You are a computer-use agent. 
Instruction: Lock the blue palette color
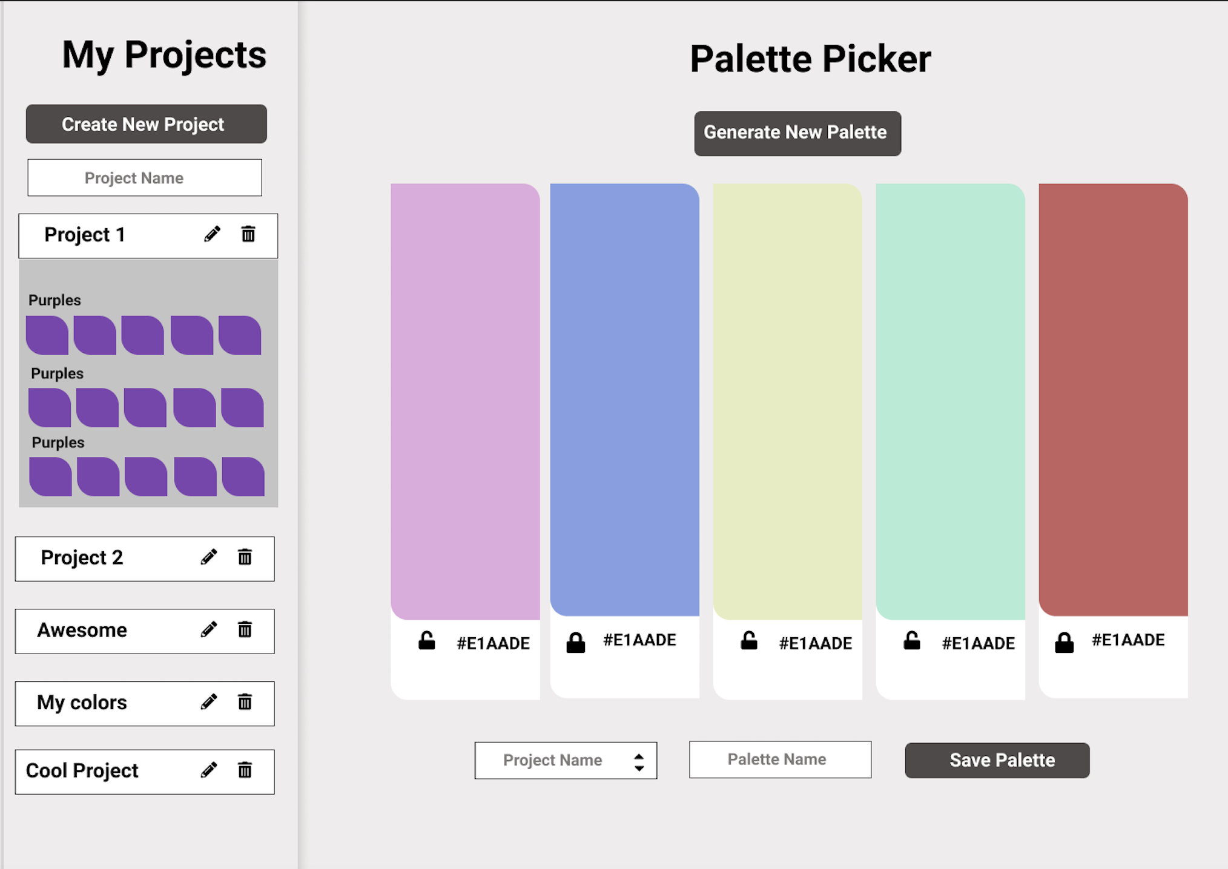[575, 641]
